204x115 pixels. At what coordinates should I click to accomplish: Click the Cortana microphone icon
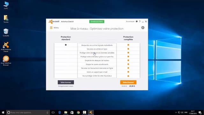(47, 112)
